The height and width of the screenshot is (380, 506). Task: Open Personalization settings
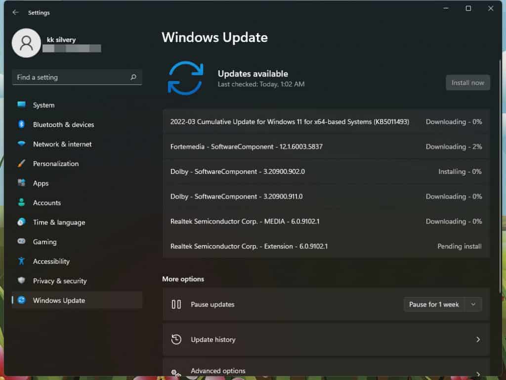pyautogui.click(x=77, y=164)
